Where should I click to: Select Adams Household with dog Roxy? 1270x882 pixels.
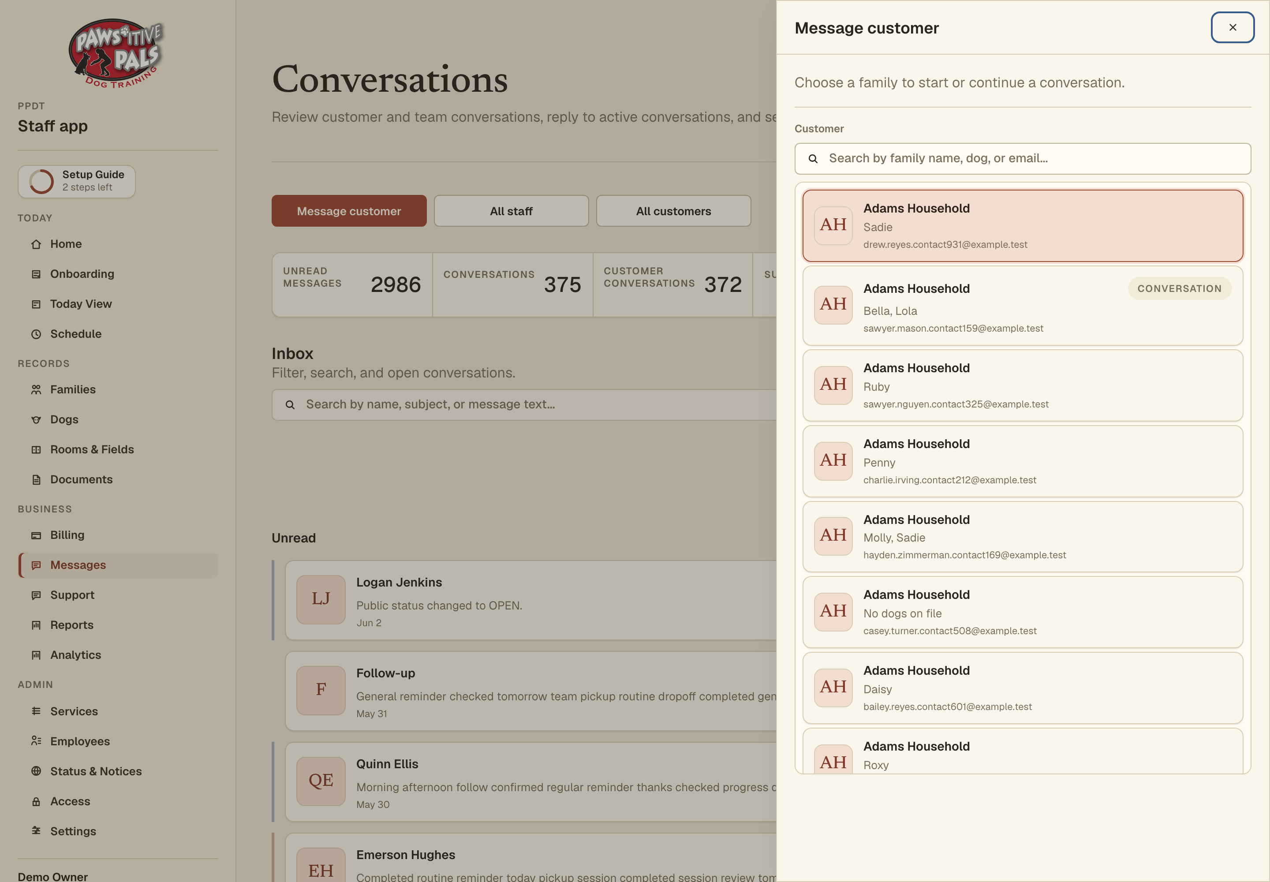click(x=1023, y=751)
